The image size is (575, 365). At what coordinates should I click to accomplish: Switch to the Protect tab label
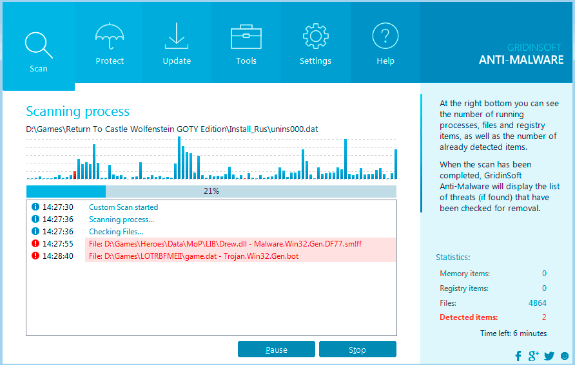pyautogui.click(x=110, y=61)
